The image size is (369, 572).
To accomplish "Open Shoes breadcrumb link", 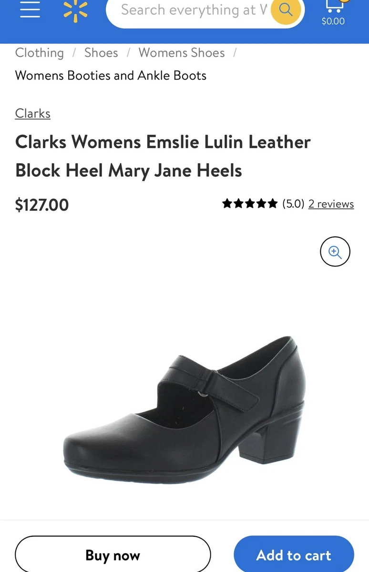I will 101,53.
